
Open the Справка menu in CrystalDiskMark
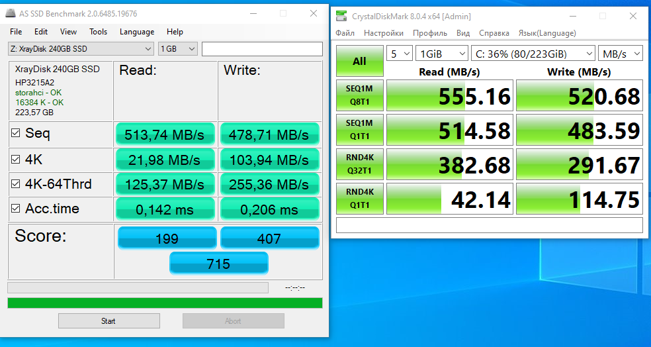(x=494, y=33)
